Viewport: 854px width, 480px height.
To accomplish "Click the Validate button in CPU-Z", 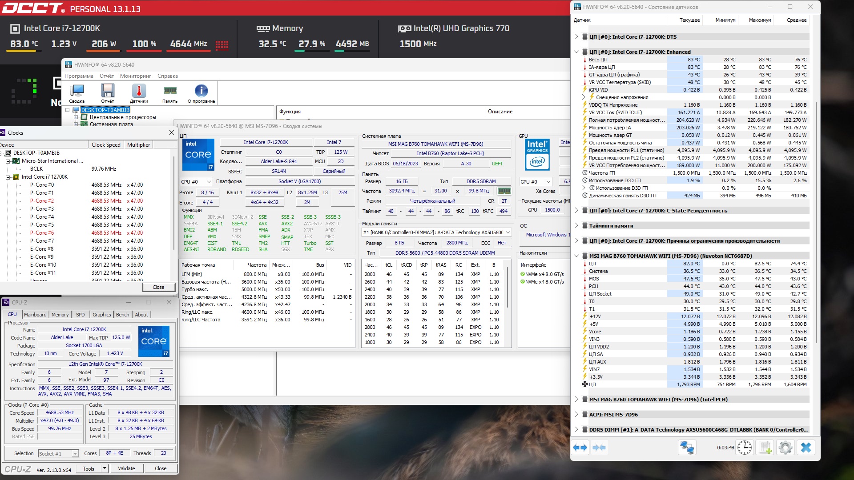I will pyautogui.click(x=126, y=468).
